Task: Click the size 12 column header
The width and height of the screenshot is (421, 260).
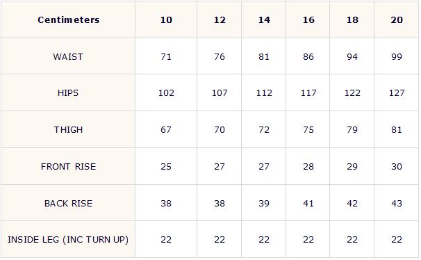Action: pyautogui.click(x=220, y=20)
